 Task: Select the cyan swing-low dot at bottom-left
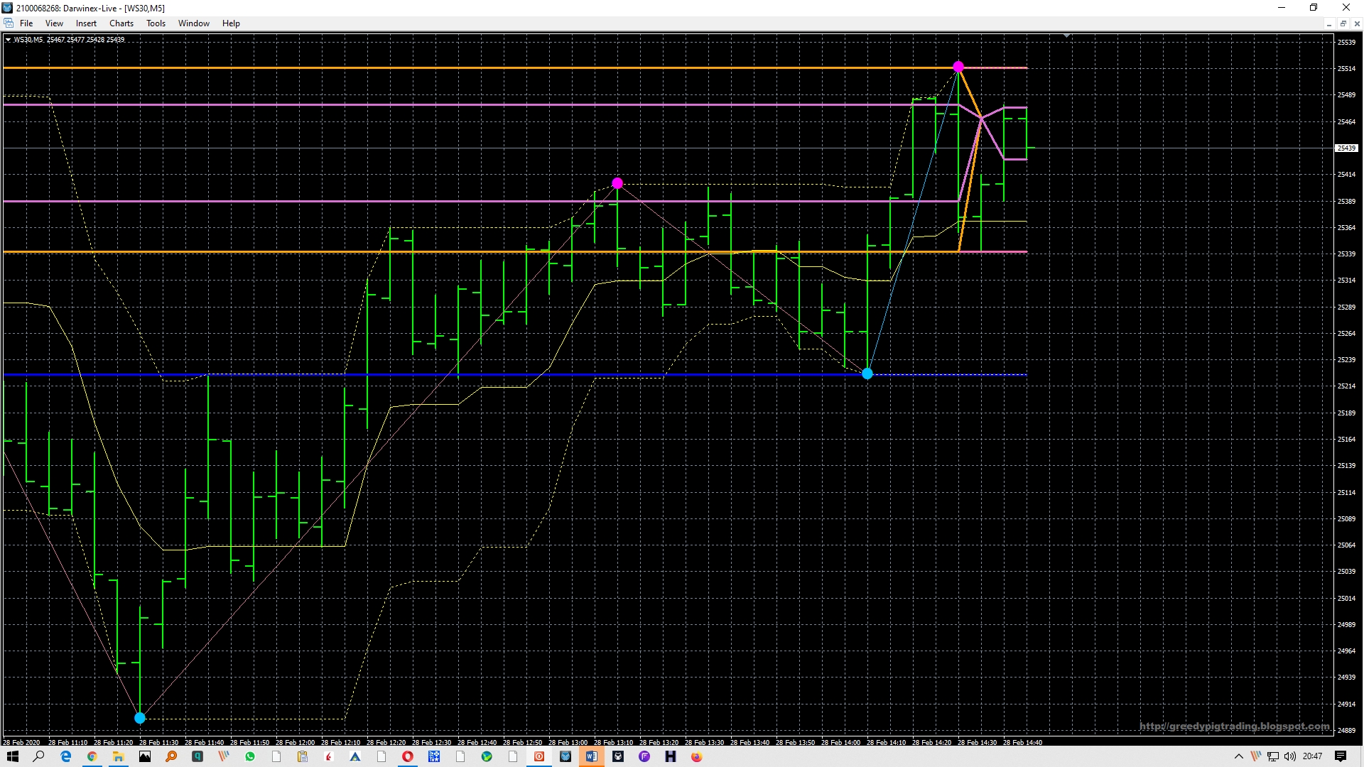140,718
